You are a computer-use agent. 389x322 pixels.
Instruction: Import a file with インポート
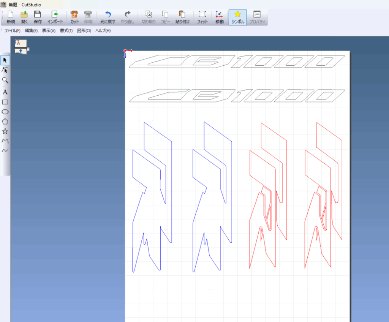point(55,17)
